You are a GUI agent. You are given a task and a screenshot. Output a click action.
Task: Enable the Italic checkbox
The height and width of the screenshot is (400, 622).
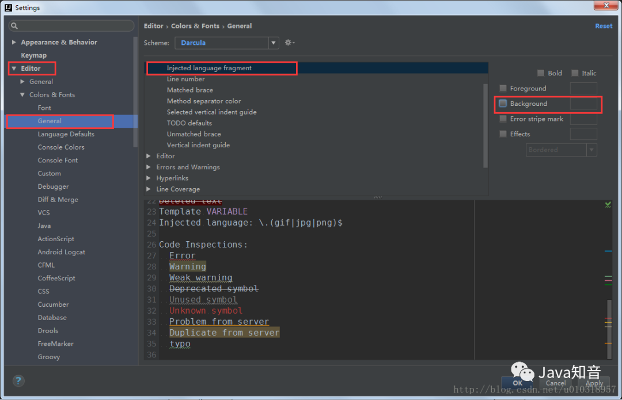[575, 73]
